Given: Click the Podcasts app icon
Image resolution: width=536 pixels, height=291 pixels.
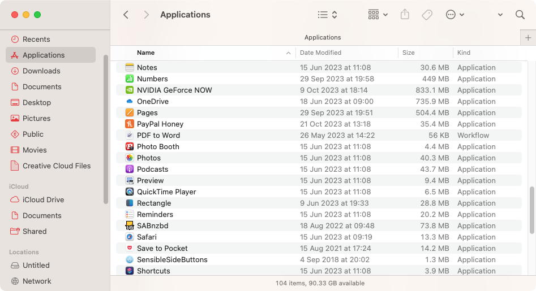Looking at the screenshot, I should click(x=129, y=169).
